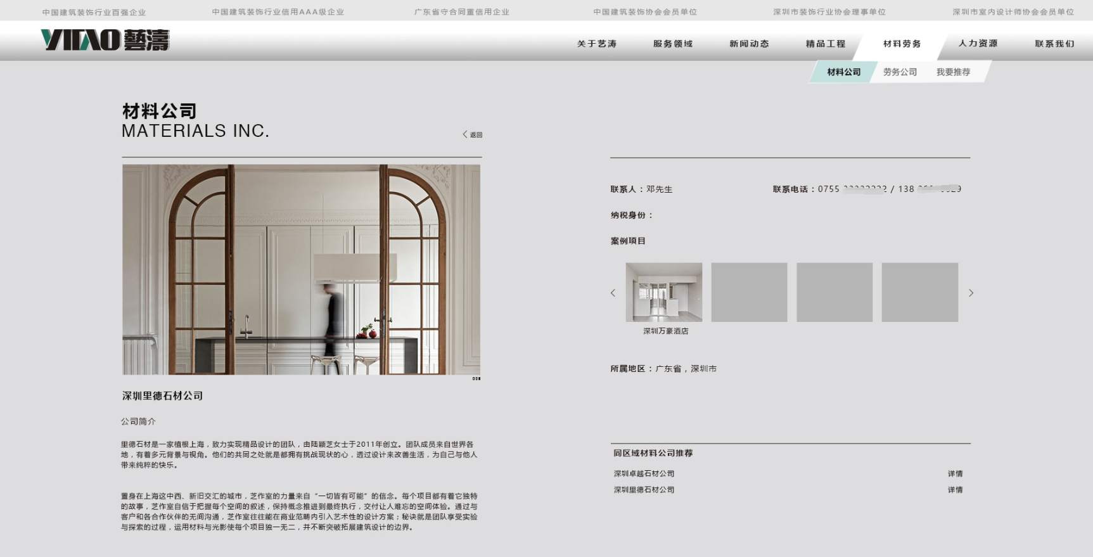Image resolution: width=1093 pixels, height=557 pixels.
Task: Show next case project with right chevron
Action: coord(971,293)
